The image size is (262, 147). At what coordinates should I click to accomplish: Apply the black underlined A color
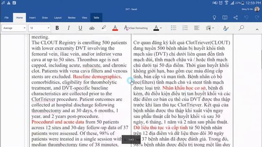pos(156,28)
